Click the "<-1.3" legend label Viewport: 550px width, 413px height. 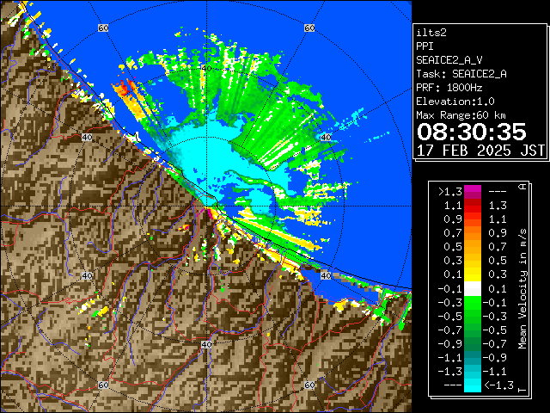[x=498, y=385]
